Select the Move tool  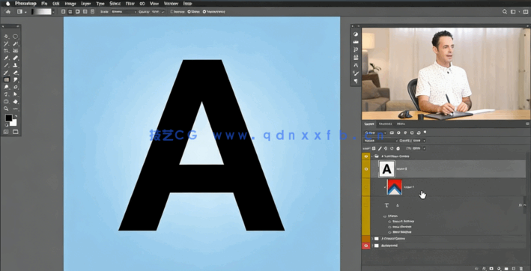tap(6, 37)
